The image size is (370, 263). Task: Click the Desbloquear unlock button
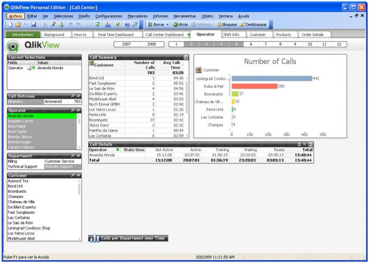click(x=254, y=25)
